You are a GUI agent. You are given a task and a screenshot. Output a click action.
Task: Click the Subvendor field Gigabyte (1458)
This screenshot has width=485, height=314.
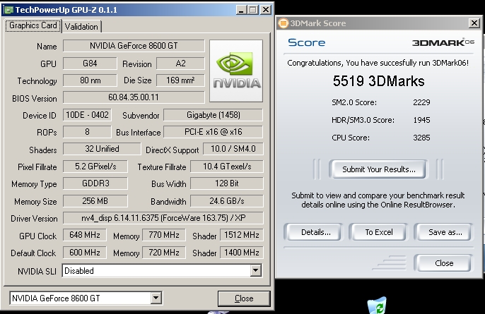pyautogui.click(x=213, y=115)
